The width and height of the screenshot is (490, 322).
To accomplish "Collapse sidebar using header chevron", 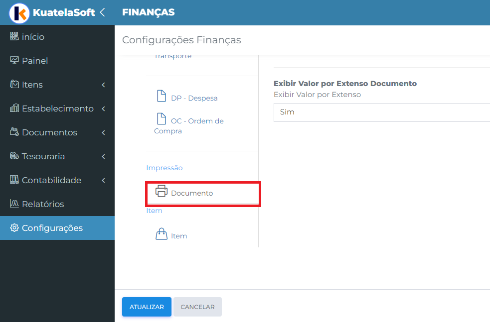I will 102,12.
